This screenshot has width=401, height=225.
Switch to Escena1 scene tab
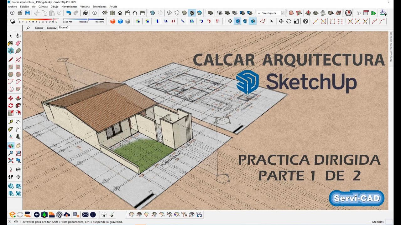pyautogui.click(x=40, y=28)
